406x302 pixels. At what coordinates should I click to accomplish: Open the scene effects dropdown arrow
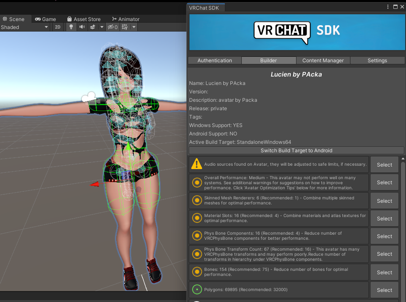pyautogui.click(x=102, y=27)
